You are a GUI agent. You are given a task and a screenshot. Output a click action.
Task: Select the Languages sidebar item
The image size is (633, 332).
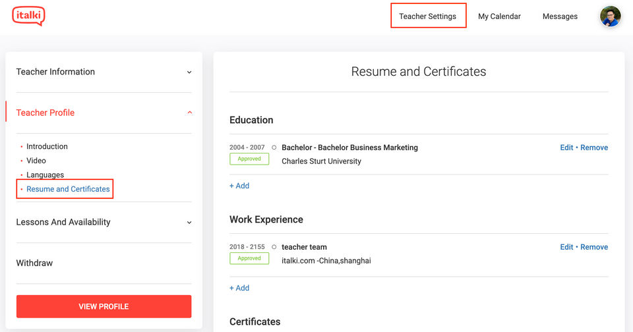pos(45,175)
